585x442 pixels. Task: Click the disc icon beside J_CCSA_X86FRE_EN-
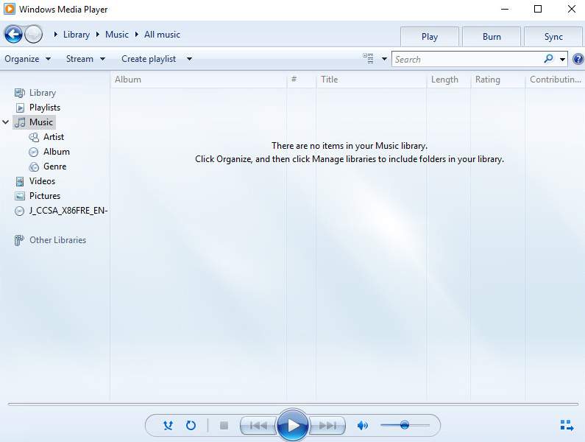19,211
